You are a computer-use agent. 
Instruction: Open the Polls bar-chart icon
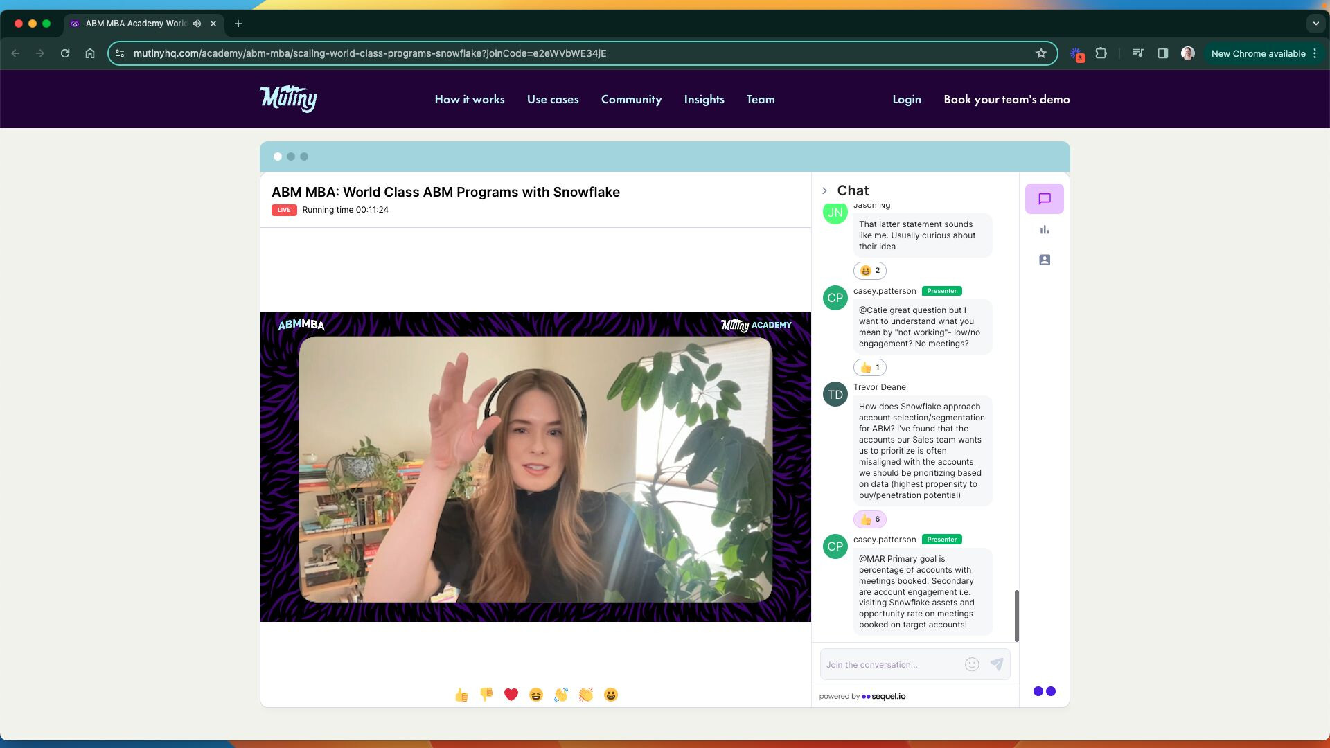click(1044, 230)
